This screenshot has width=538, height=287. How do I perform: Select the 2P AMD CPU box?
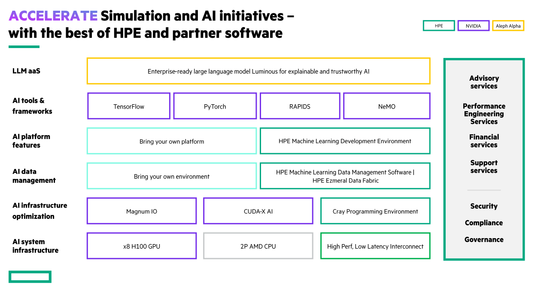coord(258,245)
